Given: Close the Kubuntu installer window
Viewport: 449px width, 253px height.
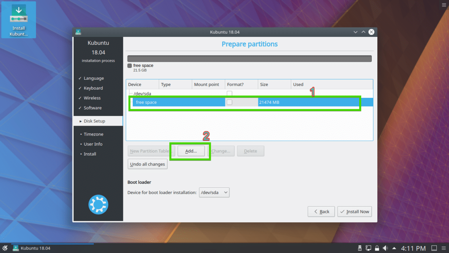Looking at the screenshot, I should (371, 32).
